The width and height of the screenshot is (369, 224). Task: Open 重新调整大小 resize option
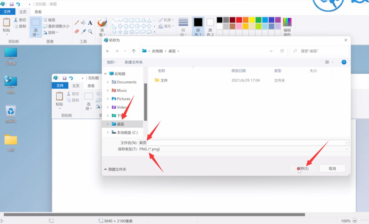(56, 26)
